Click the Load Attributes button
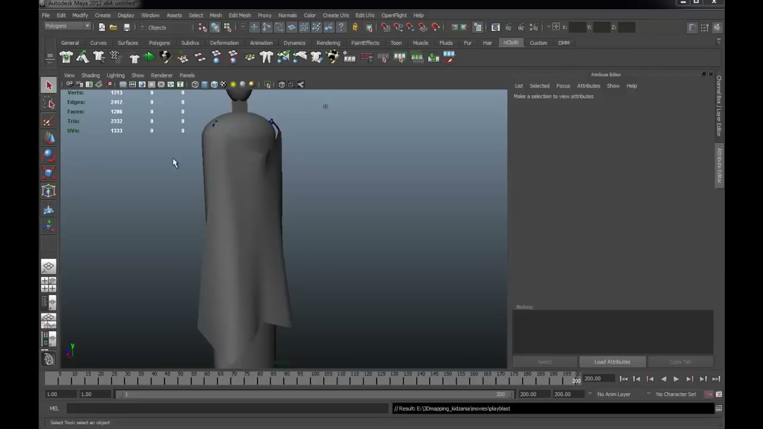The height and width of the screenshot is (429, 763). point(612,362)
